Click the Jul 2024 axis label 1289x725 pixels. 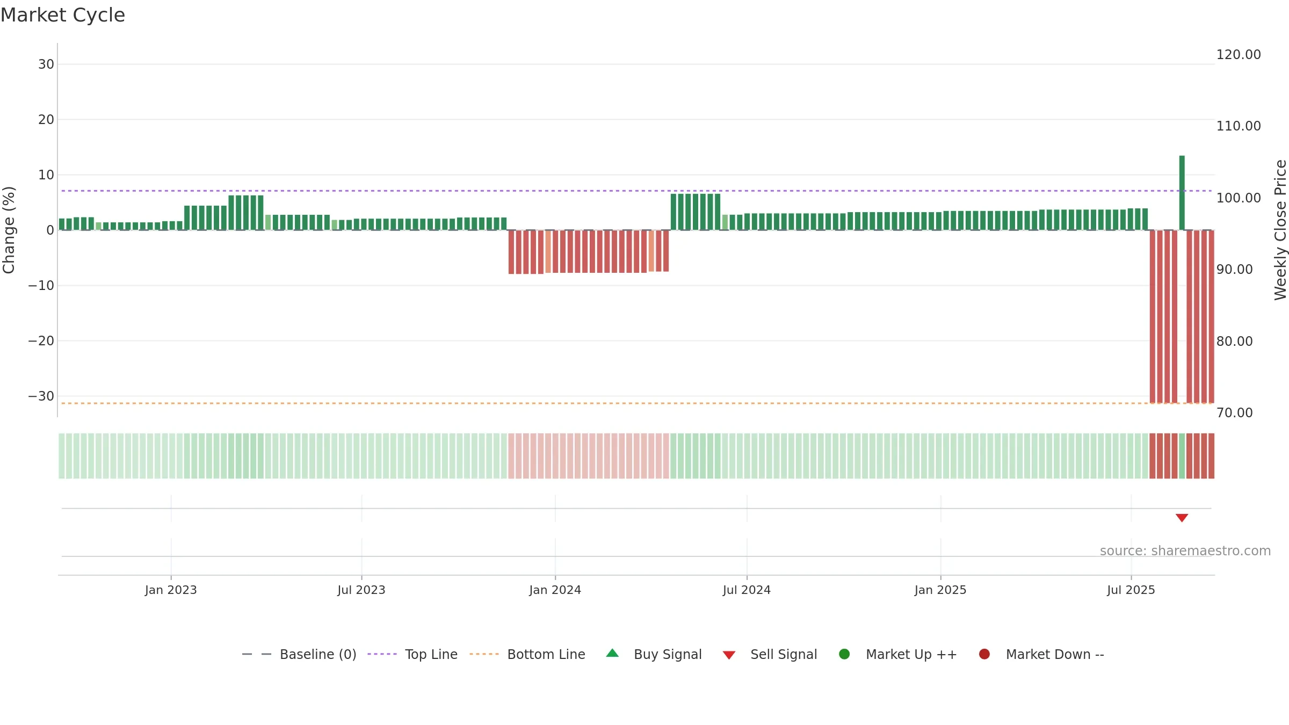(x=747, y=590)
